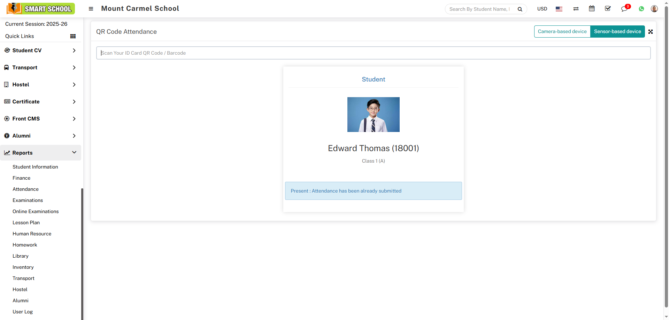Image resolution: width=669 pixels, height=320 pixels.
Task: Expand the Certificate menu chevron
Action: click(x=74, y=102)
